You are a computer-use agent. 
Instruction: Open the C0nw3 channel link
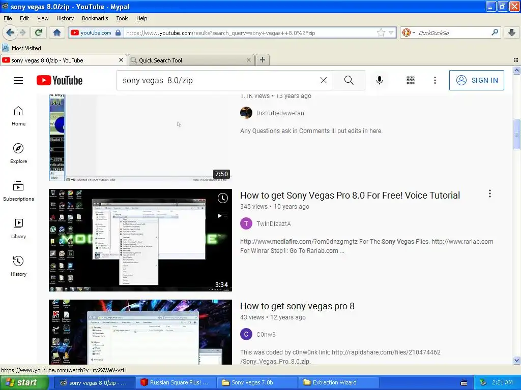266,334
